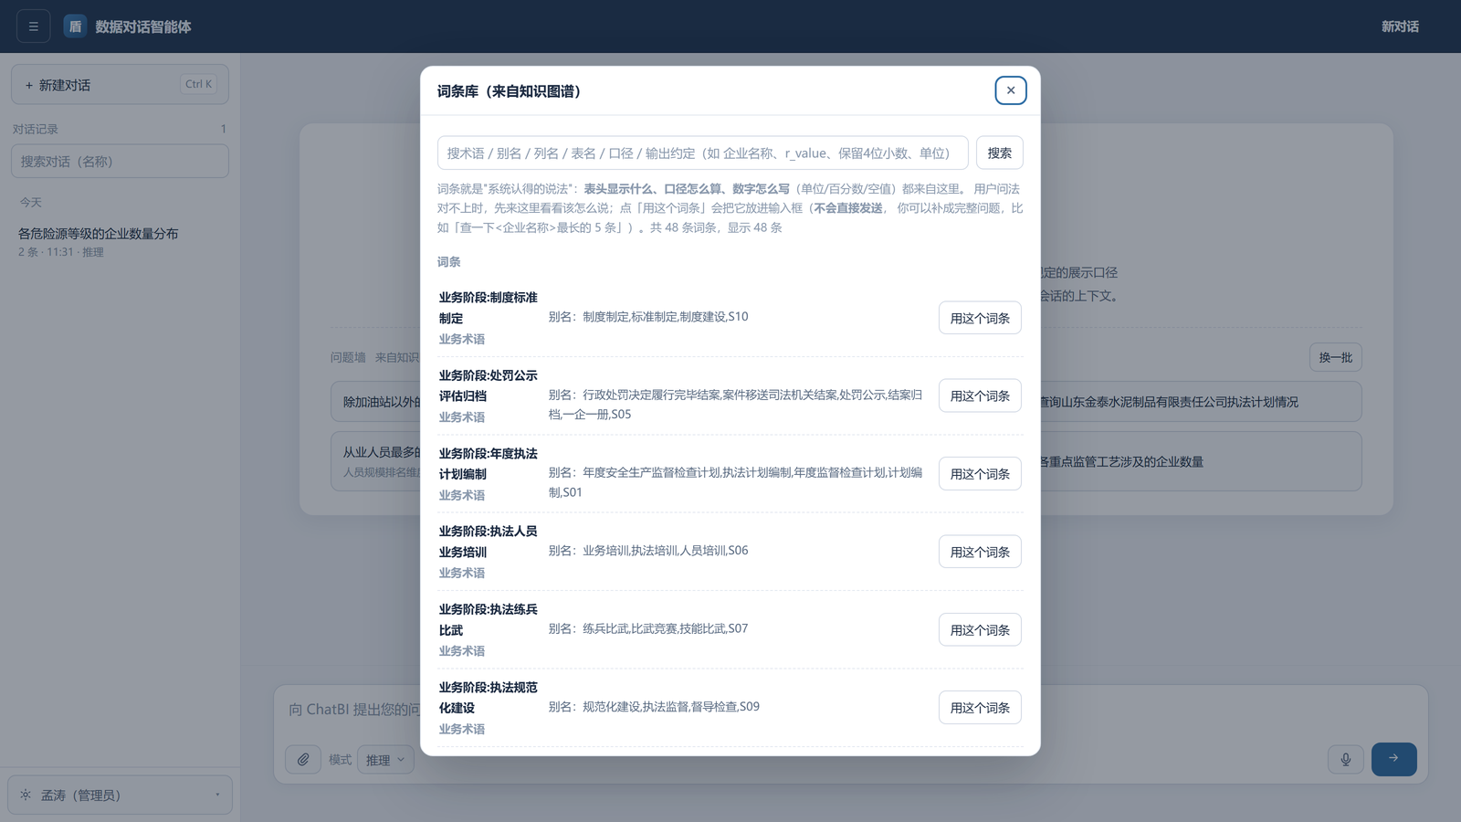This screenshot has height=822, width=1461.
Task: Send the message with arrow button
Action: [1393, 759]
